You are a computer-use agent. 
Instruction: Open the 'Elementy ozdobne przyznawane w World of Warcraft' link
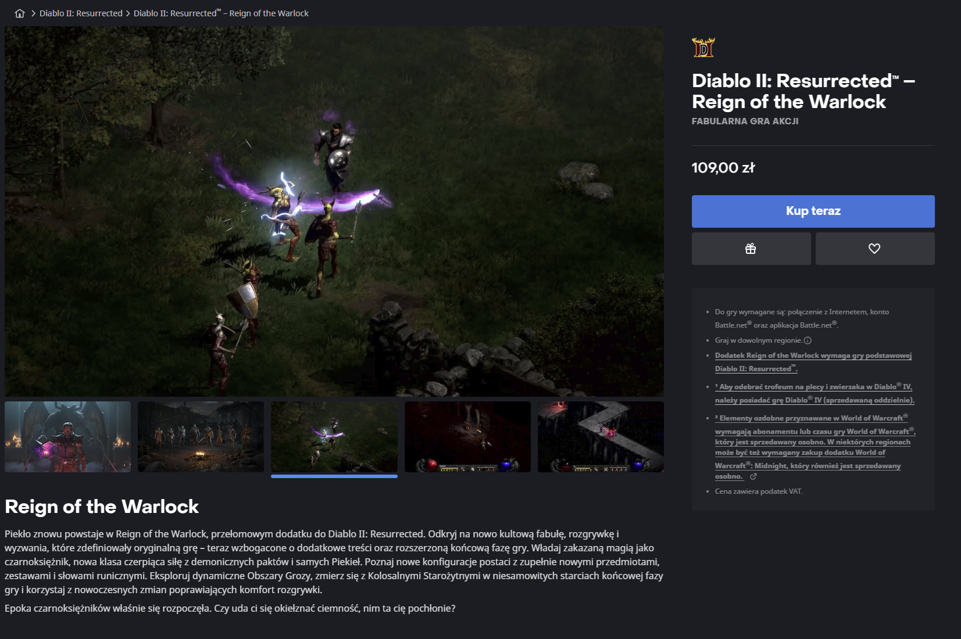coord(812,418)
